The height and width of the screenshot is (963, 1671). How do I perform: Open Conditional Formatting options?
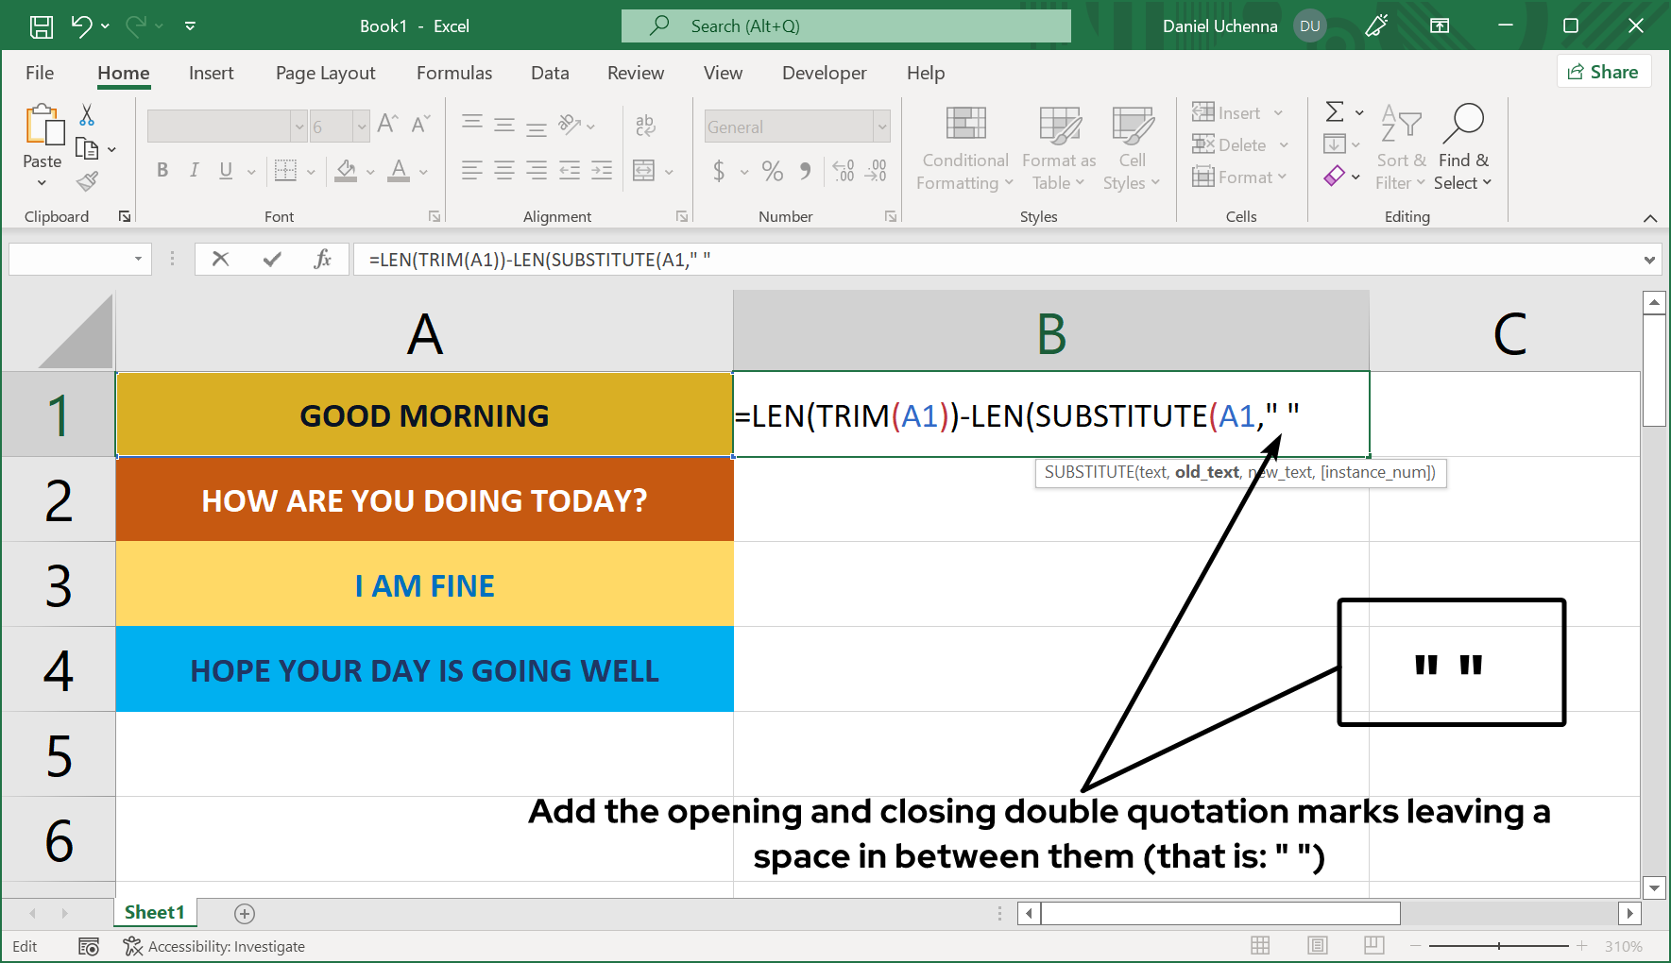coord(963,148)
